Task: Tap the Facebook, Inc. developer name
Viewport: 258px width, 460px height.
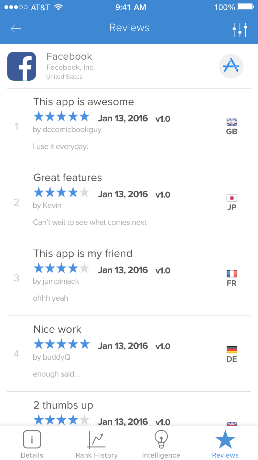Action: point(71,68)
